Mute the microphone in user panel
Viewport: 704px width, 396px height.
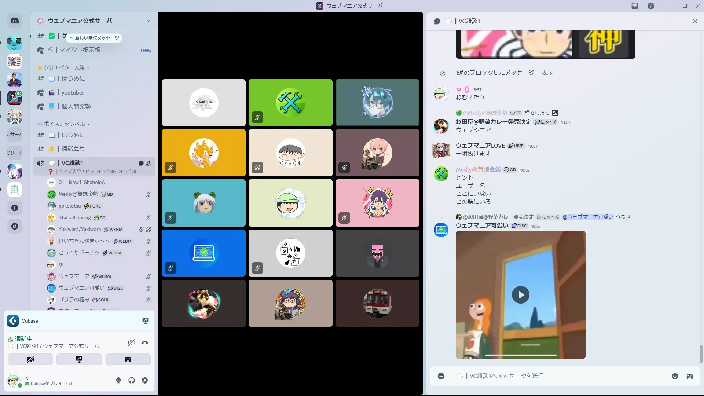(x=118, y=380)
